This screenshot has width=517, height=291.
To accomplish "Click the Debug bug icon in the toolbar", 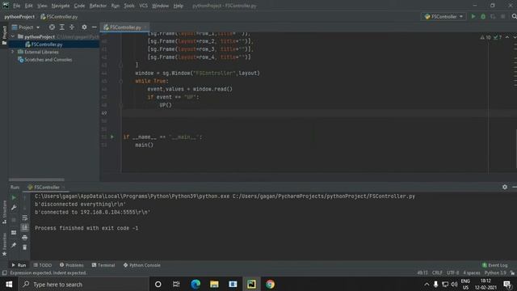I will coord(483,16).
